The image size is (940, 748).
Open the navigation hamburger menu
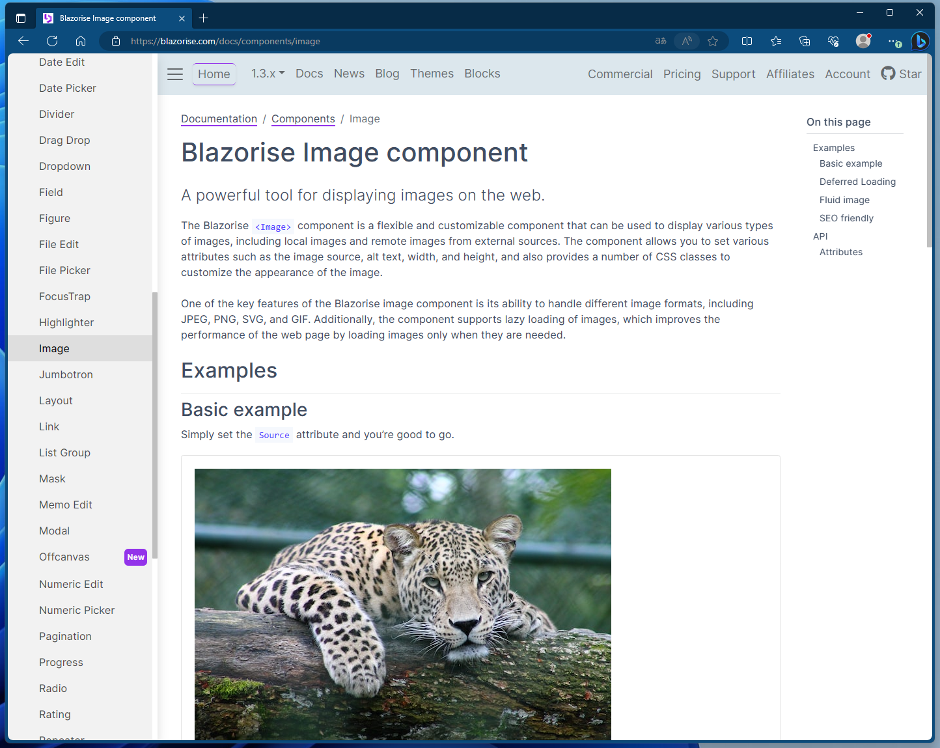[x=174, y=74]
